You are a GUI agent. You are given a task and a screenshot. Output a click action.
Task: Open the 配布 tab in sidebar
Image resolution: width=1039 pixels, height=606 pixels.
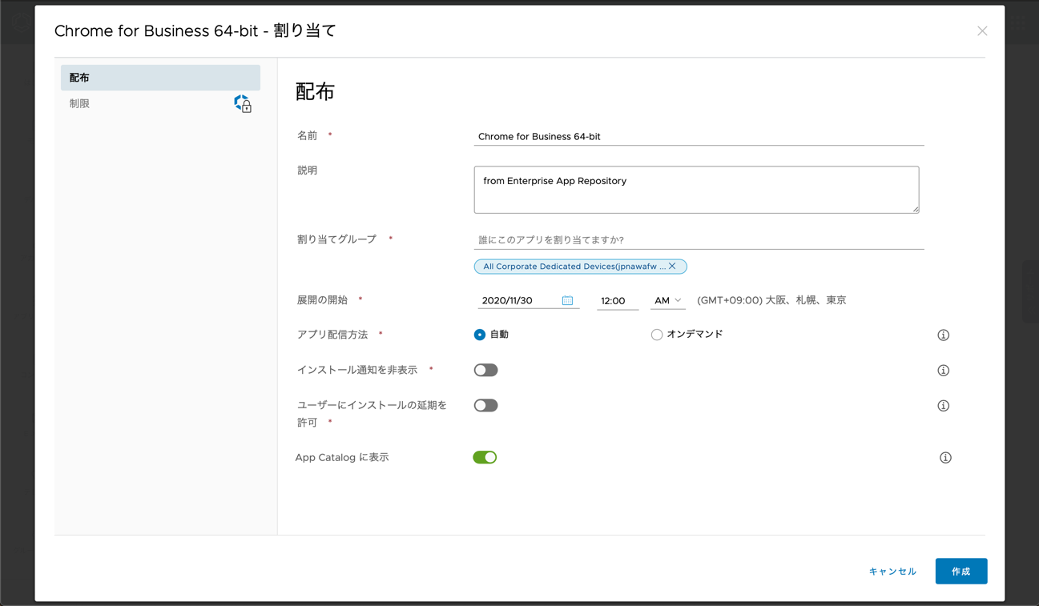coord(160,78)
